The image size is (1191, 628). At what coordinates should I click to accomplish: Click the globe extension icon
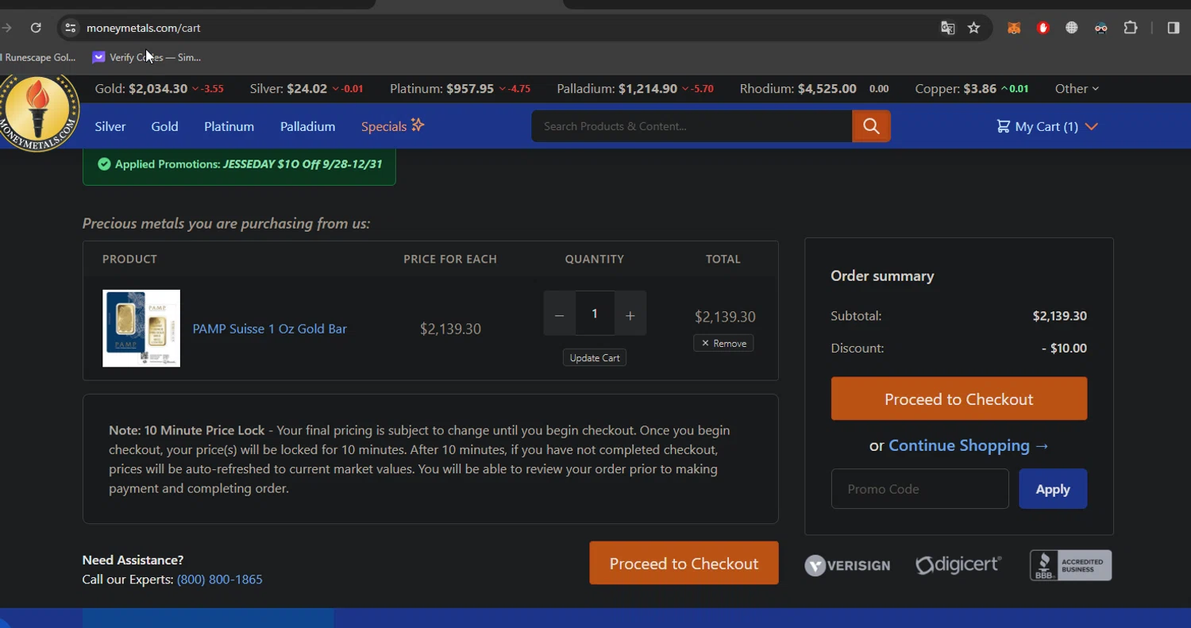click(1072, 28)
